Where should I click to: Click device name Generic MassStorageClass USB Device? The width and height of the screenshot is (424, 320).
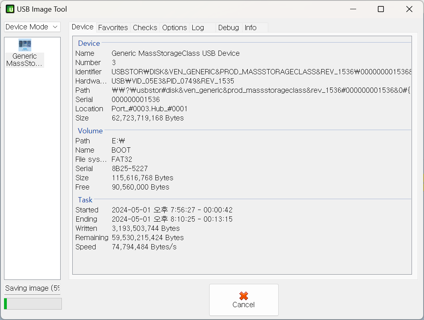point(175,53)
